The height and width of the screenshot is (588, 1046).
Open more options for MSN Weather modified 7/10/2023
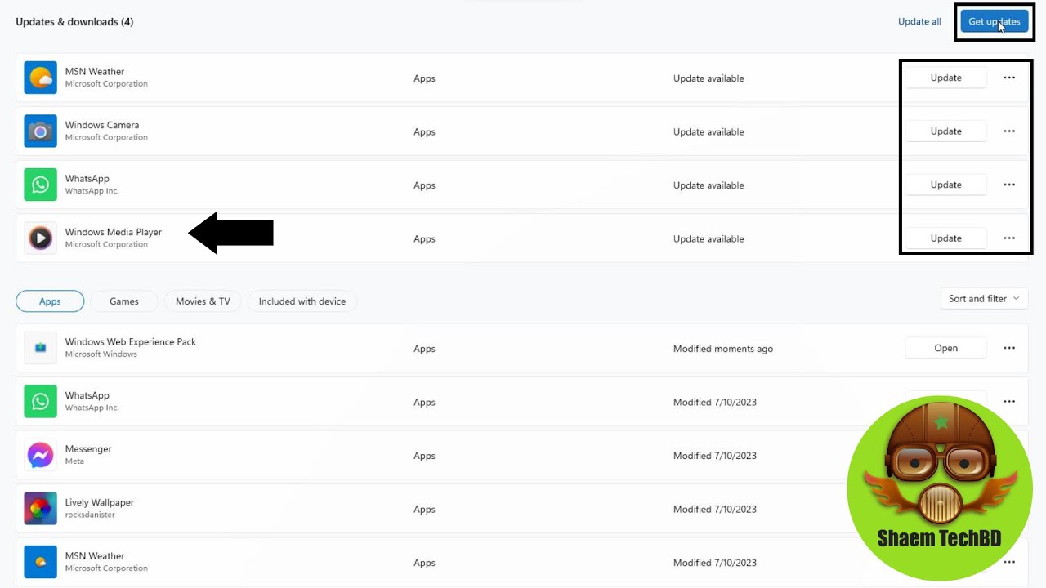[1009, 562]
